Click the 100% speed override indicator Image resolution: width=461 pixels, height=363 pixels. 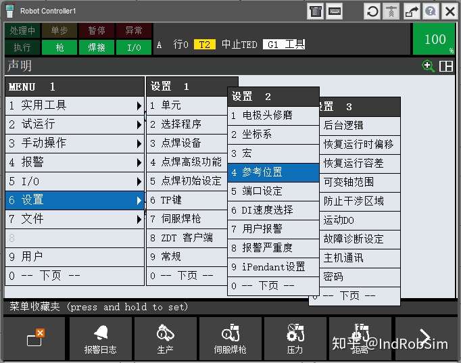tap(434, 39)
